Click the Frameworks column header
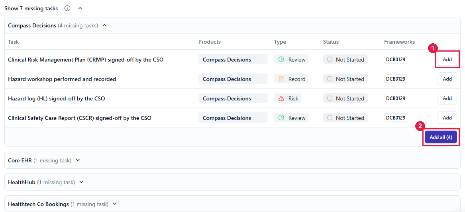Viewport: 465px width, 212px height. pos(399,42)
